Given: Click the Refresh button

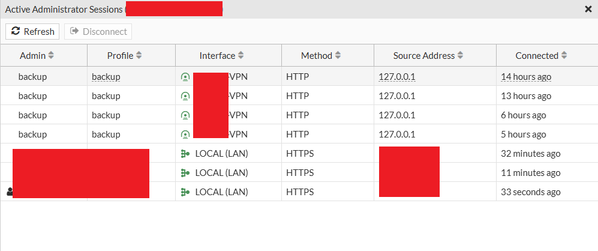Looking at the screenshot, I should [33, 32].
